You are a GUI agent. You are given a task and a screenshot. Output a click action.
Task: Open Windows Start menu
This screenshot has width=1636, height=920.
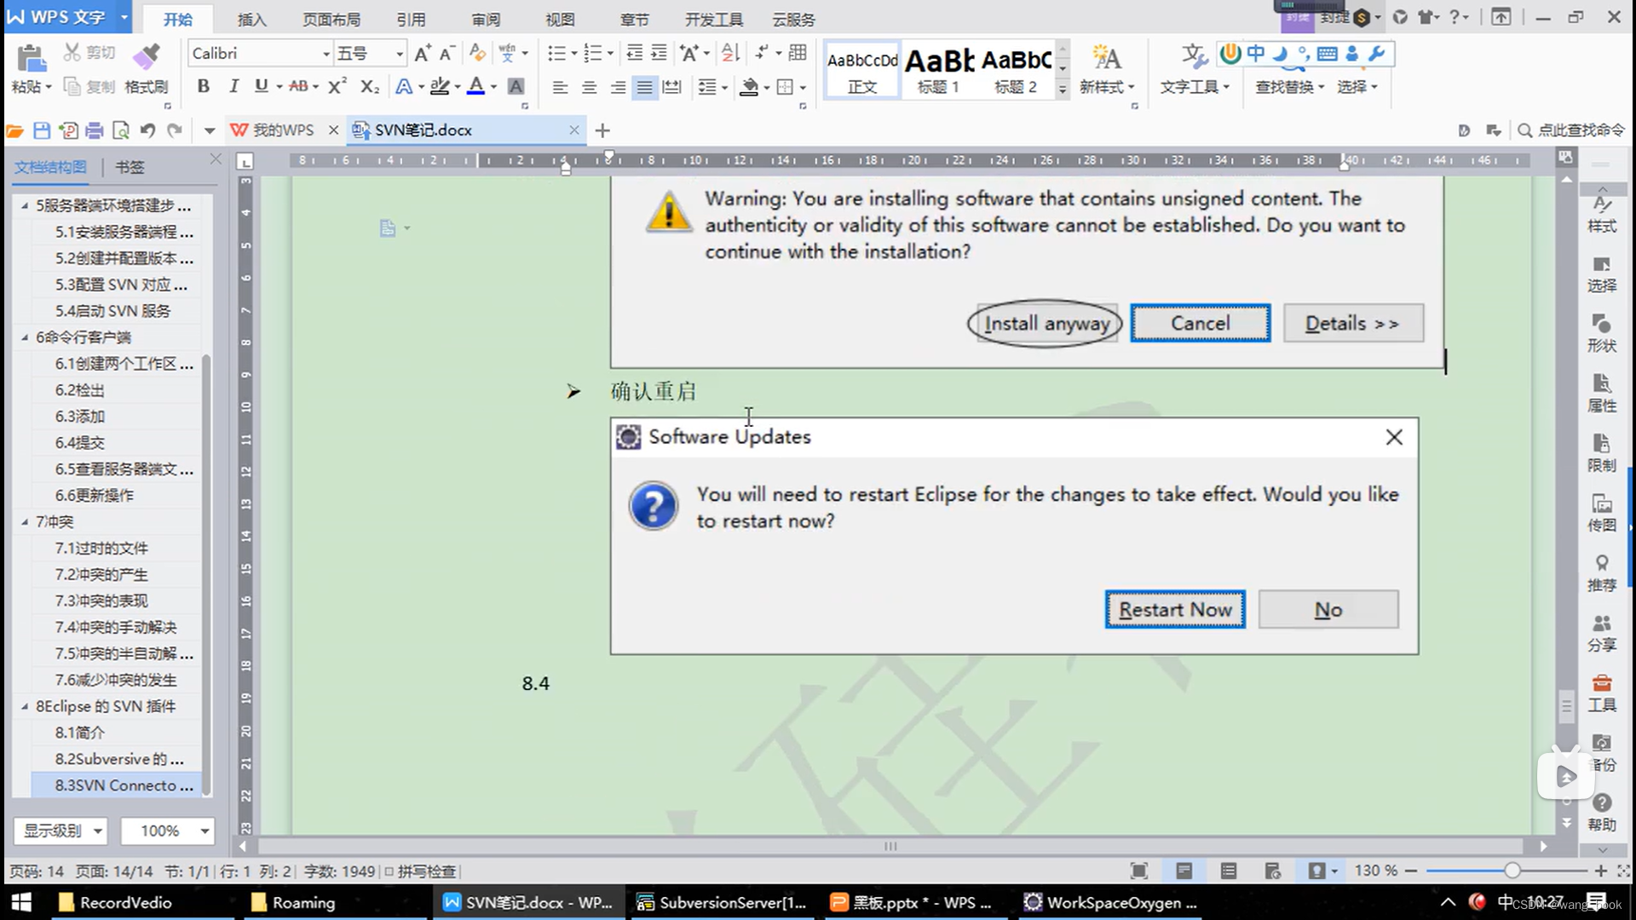click(21, 902)
